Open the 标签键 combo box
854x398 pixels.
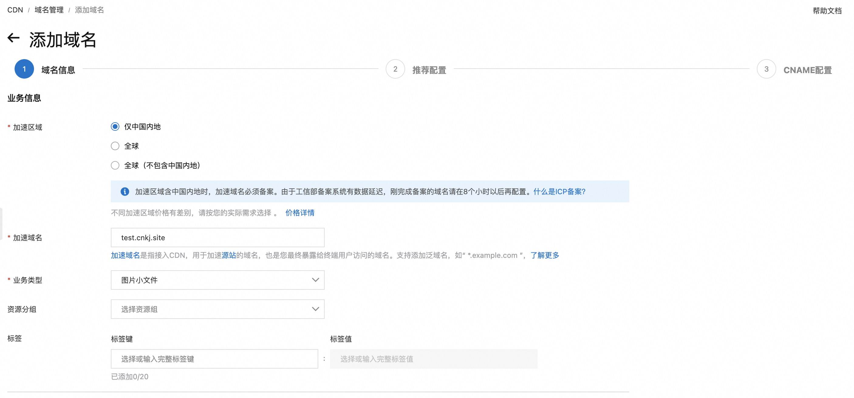pyautogui.click(x=214, y=359)
